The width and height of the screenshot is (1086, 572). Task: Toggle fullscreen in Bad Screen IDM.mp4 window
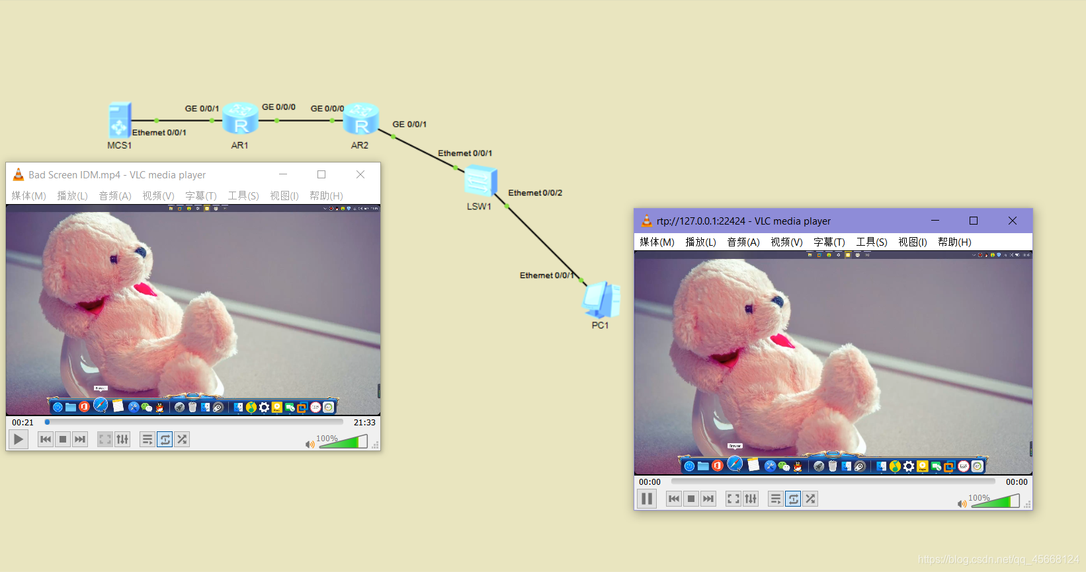[105, 439]
